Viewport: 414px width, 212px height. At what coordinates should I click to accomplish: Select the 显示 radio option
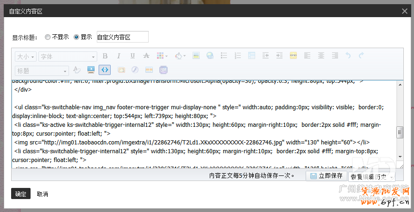76,37
